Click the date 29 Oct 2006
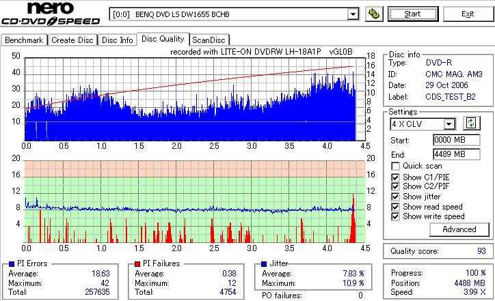 (x=446, y=85)
